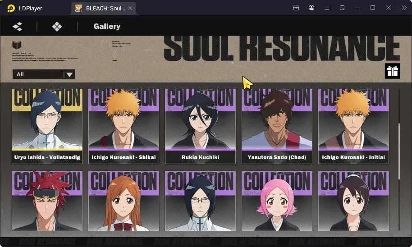Click the book icon under Gallery
Screen dimensions: 412x247
[17, 45]
